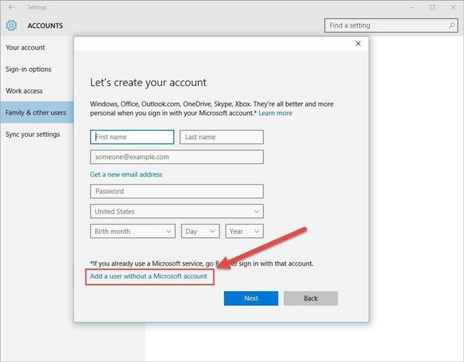The height and width of the screenshot is (362, 464).
Task: Click Get a new email address link
Action: click(126, 175)
